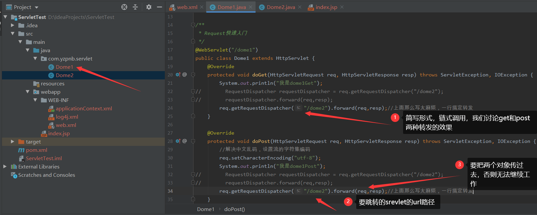The width and height of the screenshot is (537, 215).
Task: Select Scratches and Consoles node
Action: [47, 175]
